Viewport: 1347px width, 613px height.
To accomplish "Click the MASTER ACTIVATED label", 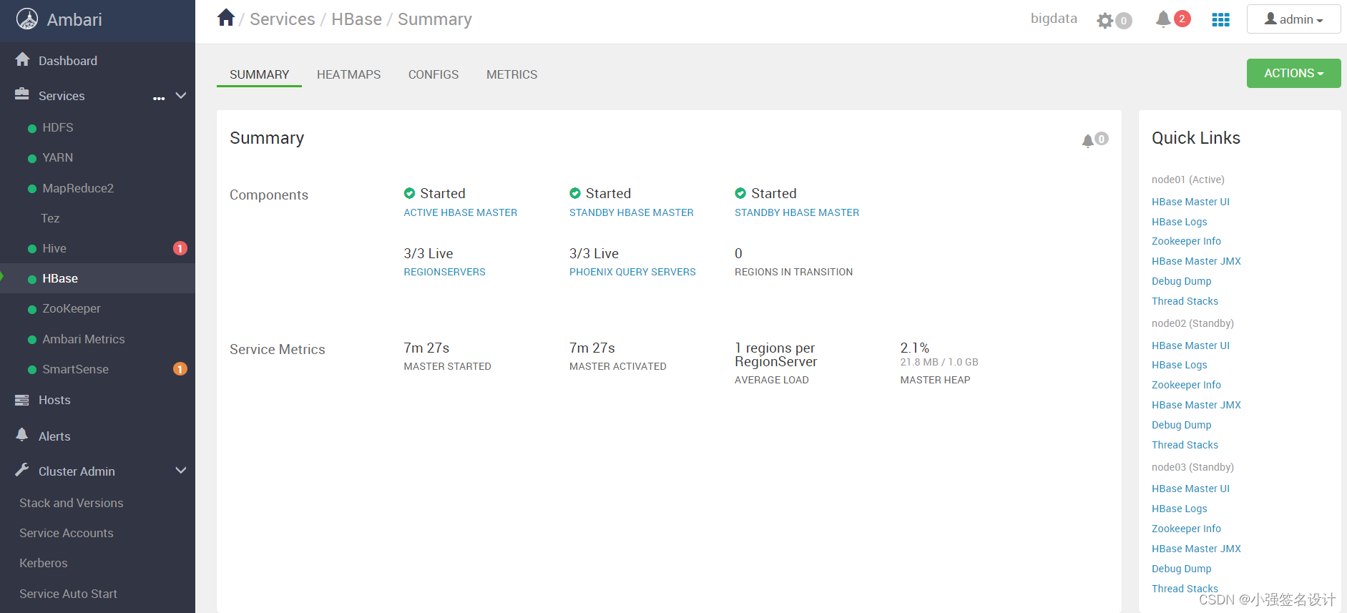I will click(617, 366).
